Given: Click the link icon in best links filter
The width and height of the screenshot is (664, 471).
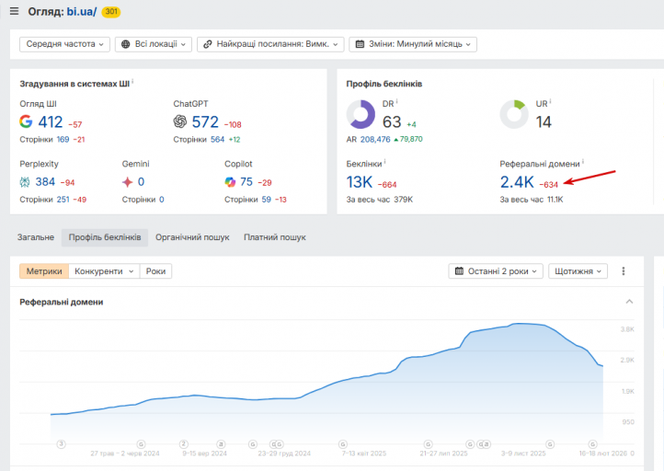Looking at the screenshot, I should point(208,44).
